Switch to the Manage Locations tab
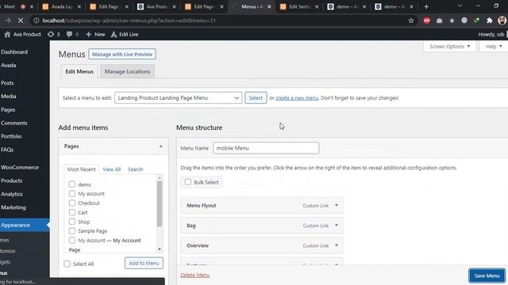 click(127, 71)
